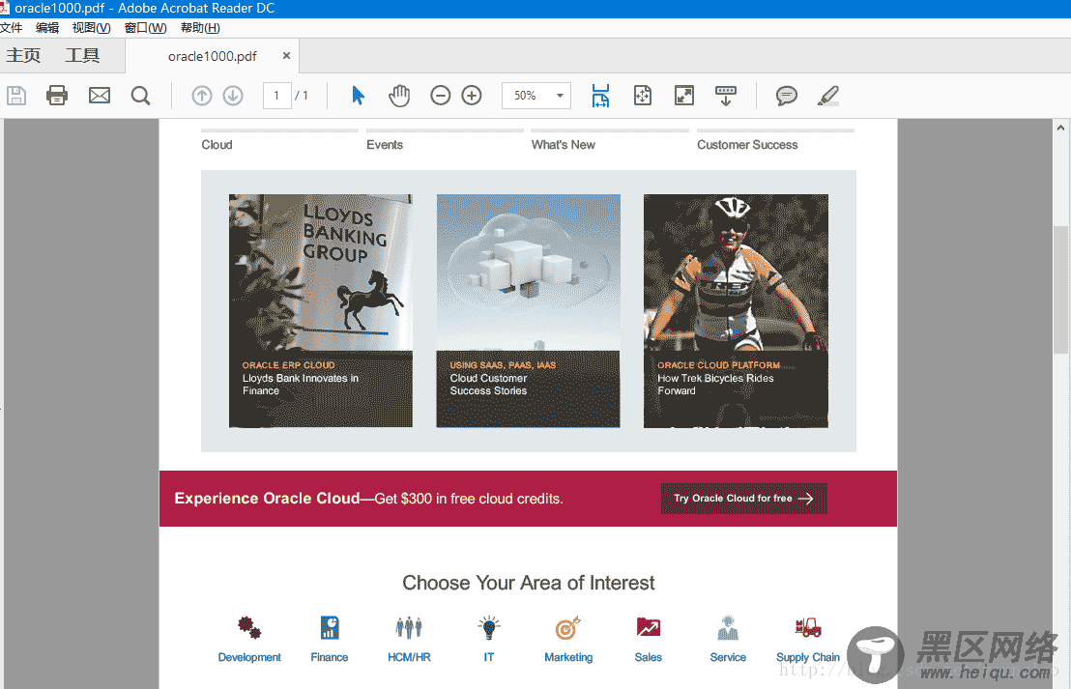Viewport: 1071px width, 689px height.
Task: Open the Find text magnifier icon
Action: tap(141, 96)
